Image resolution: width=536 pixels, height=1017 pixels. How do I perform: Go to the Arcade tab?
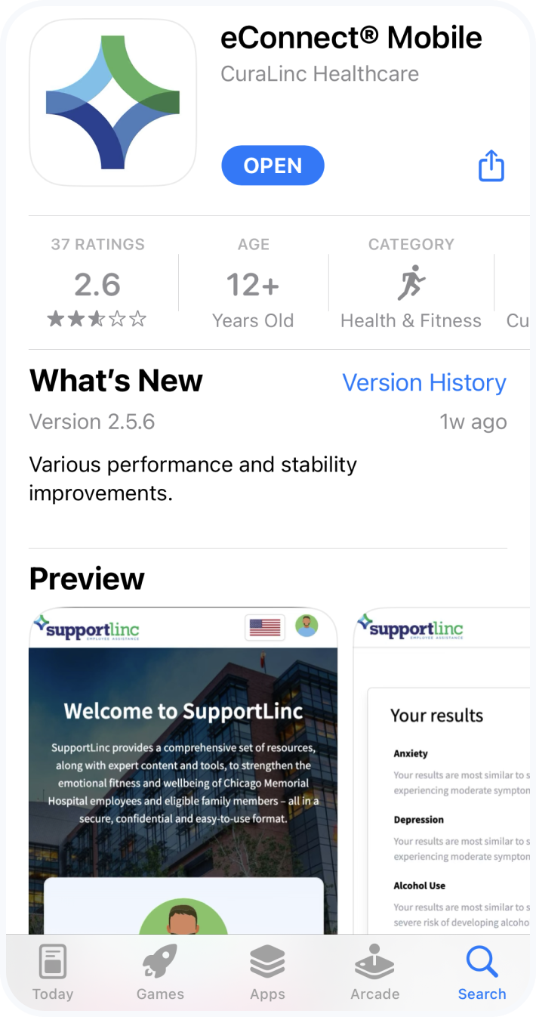pyautogui.click(x=375, y=972)
